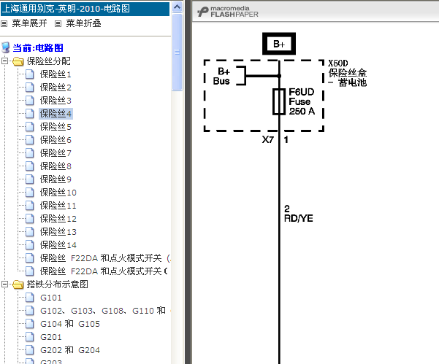Open the 保险丝3 diagram
The height and width of the screenshot is (364, 439).
[56, 101]
